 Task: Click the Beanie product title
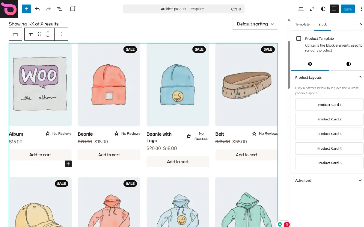[85, 134]
